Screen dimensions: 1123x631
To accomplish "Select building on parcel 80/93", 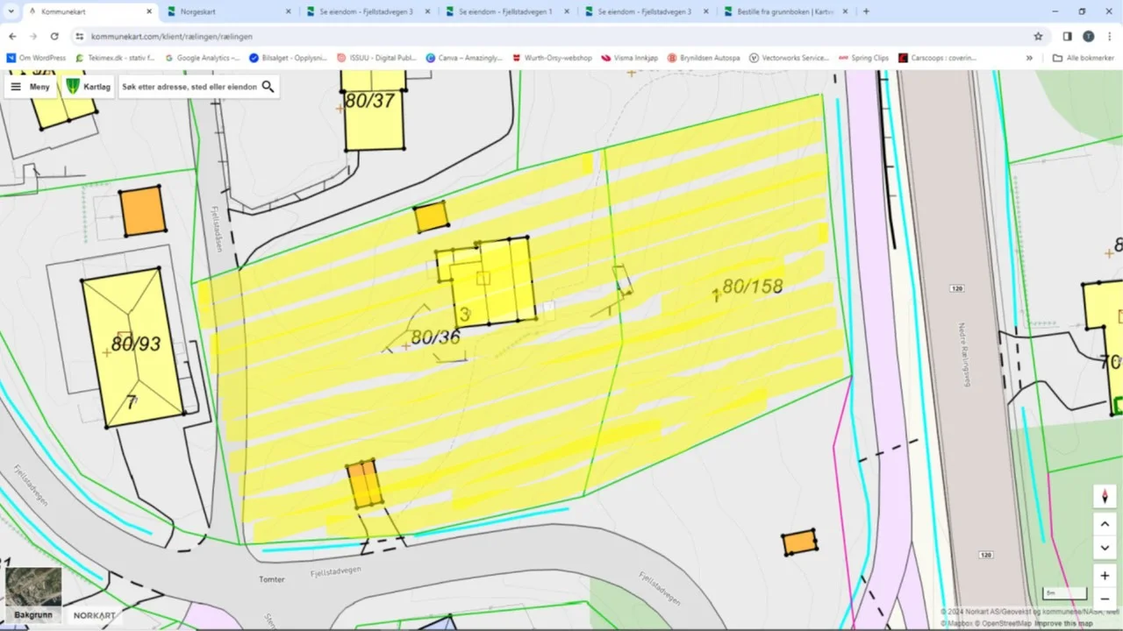I will click(132, 348).
